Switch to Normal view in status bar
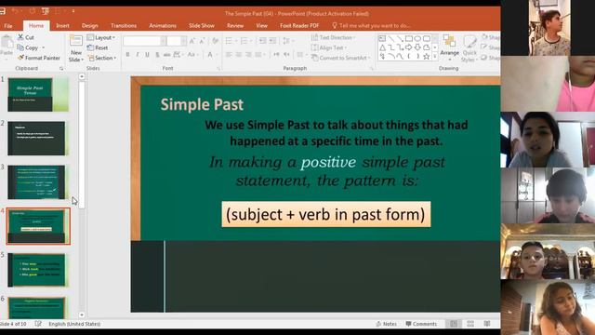 click(x=454, y=324)
